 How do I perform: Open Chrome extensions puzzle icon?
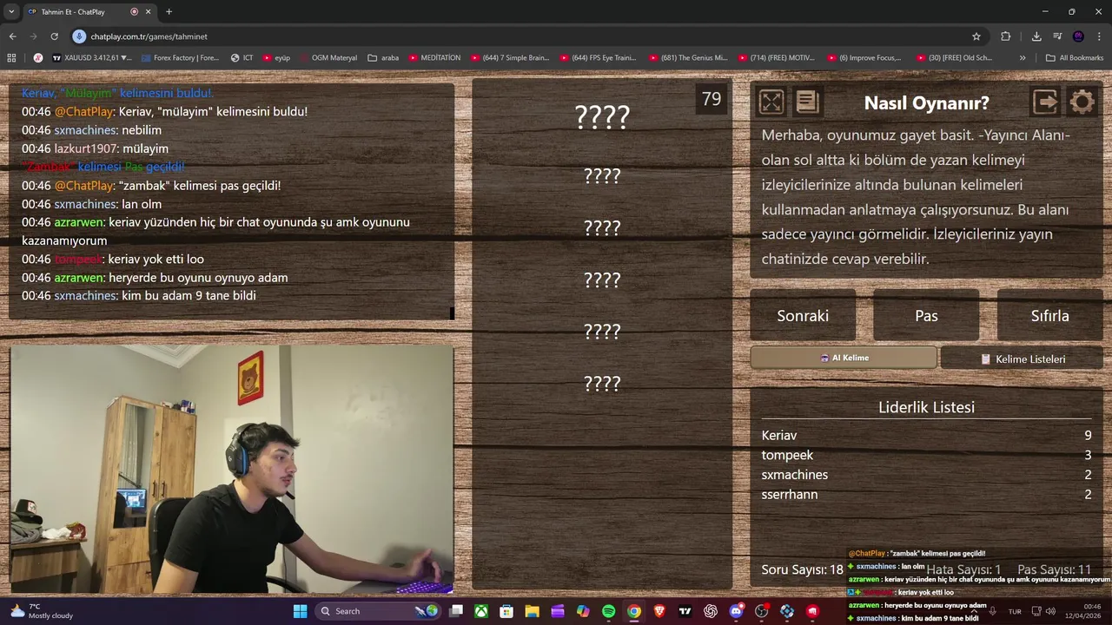click(x=1005, y=36)
